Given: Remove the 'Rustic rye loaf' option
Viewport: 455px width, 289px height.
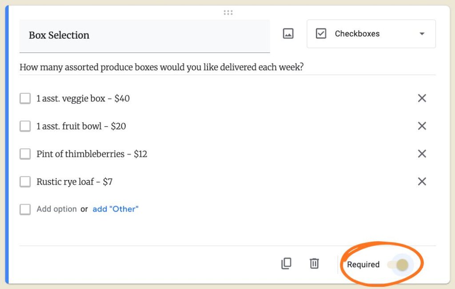Looking at the screenshot, I should point(422,181).
